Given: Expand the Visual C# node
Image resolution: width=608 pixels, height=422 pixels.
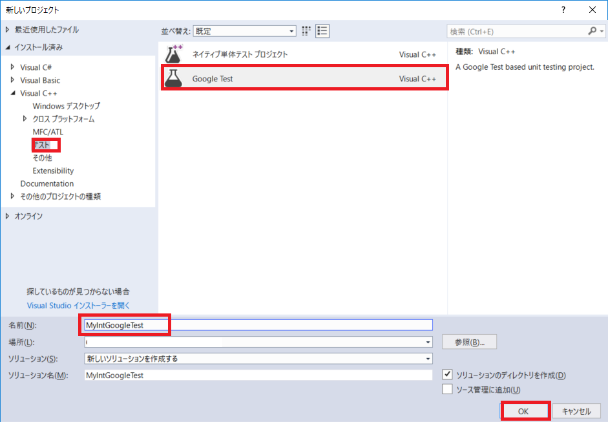Looking at the screenshot, I should pyautogui.click(x=12, y=67).
